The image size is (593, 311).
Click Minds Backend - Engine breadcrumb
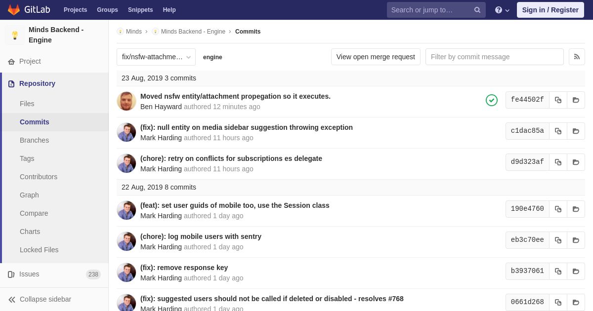tap(193, 32)
